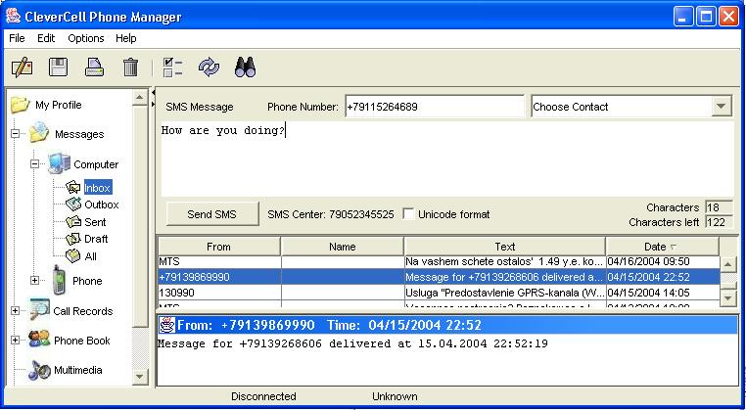
Task: Open the File menu
Action: tap(16, 38)
